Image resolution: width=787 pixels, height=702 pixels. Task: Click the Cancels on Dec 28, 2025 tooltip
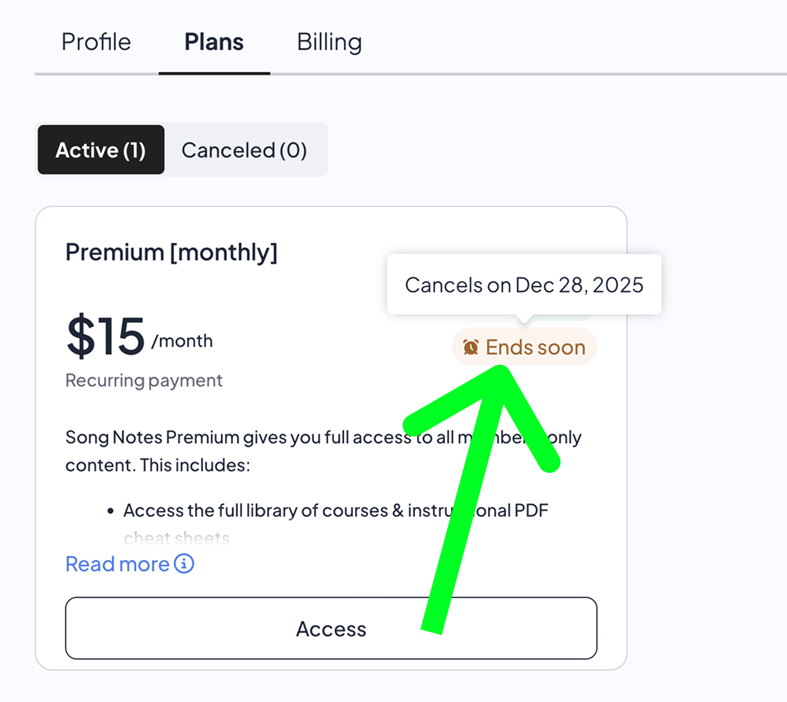[x=524, y=285]
